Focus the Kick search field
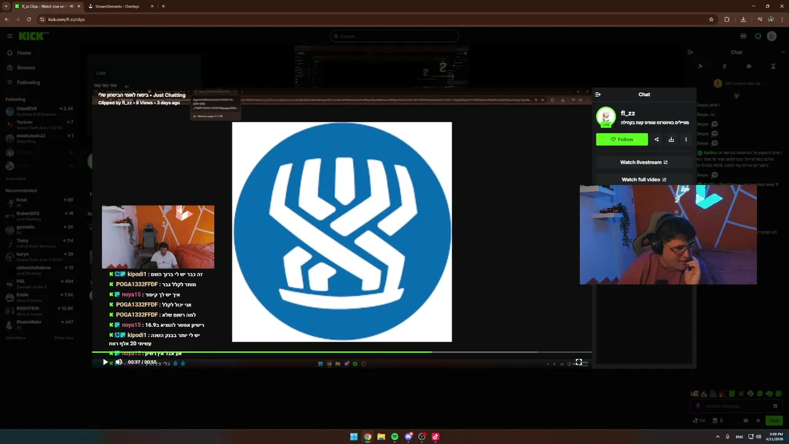Image resolution: width=789 pixels, height=444 pixels. [x=394, y=36]
